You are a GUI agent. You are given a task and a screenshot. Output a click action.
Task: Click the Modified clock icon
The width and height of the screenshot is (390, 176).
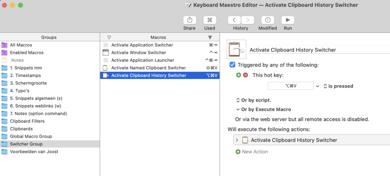coord(268,20)
